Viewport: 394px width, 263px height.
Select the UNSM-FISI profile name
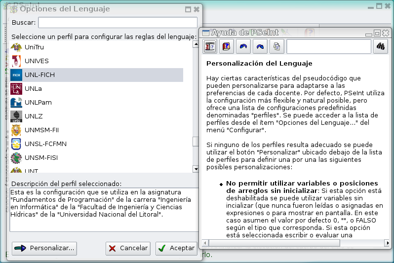[x=41, y=158]
